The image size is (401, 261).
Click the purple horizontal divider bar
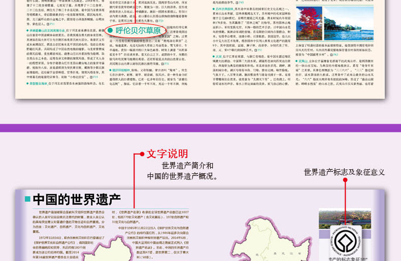pyautogui.click(x=201, y=128)
